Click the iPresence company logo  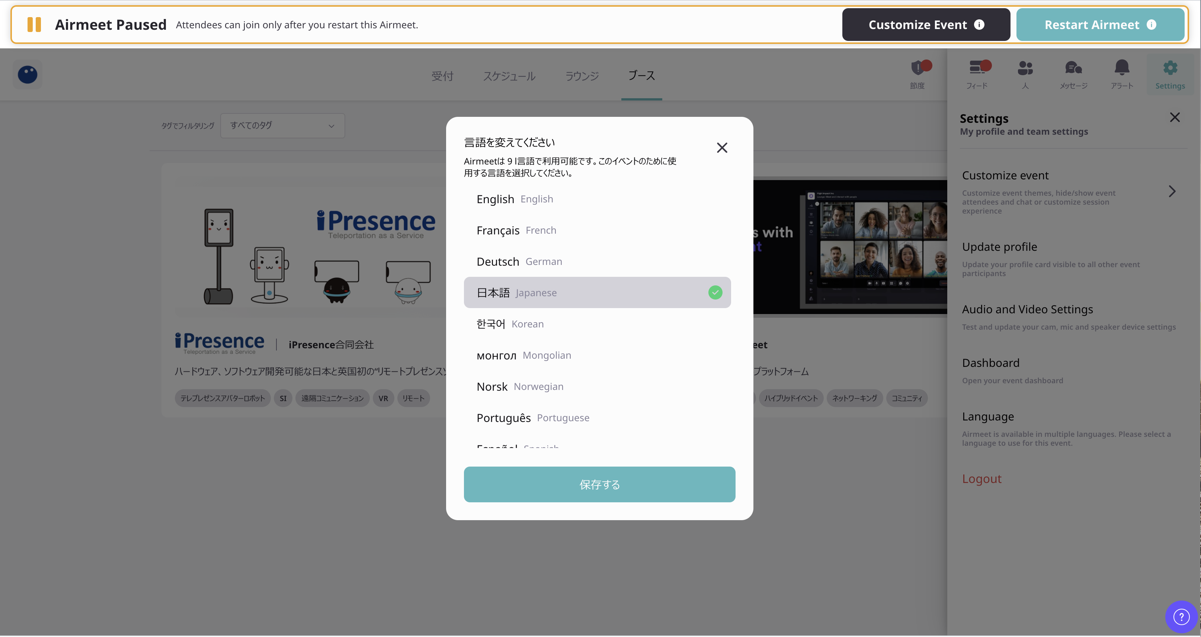point(220,344)
